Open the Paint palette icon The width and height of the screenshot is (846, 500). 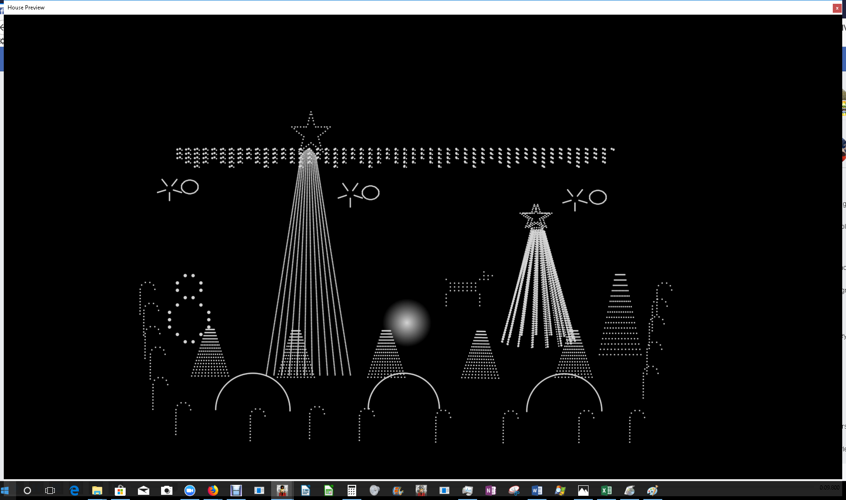(653, 491)
